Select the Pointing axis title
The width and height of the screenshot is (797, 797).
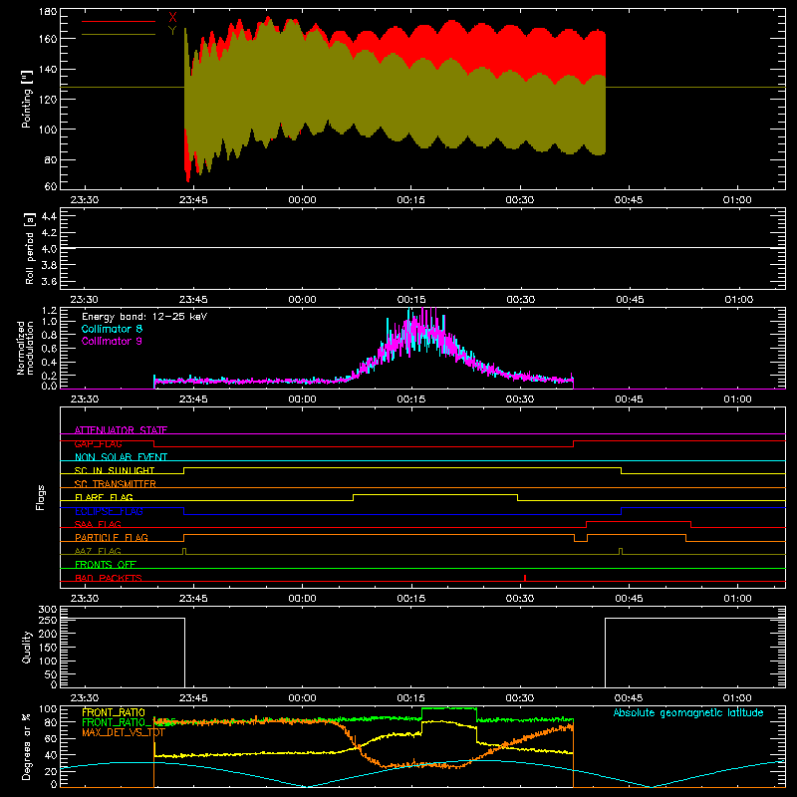tap(27, 99)
